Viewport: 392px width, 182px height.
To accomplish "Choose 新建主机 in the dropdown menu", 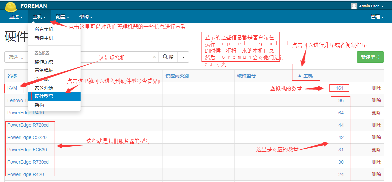I will pyautogui.click(x=44, y=38).
